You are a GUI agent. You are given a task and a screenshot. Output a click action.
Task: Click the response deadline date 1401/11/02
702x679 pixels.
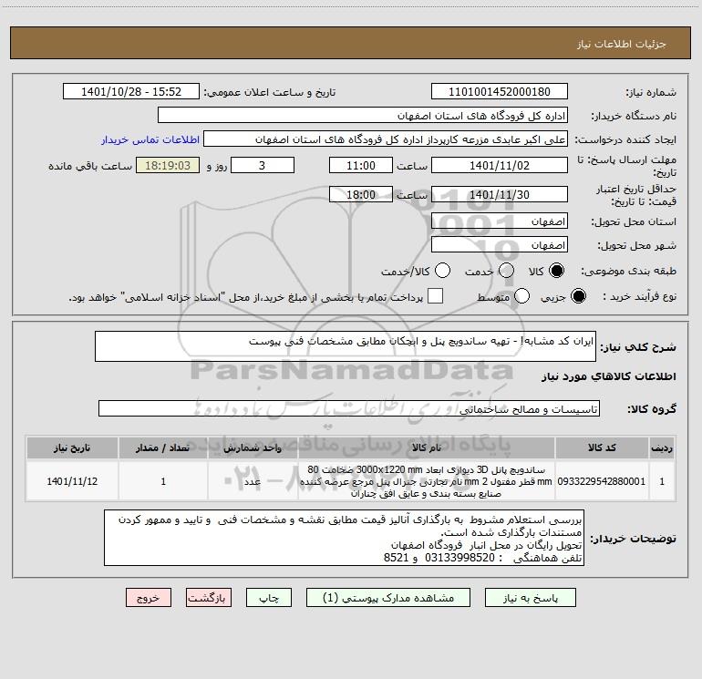[x=500, y=165]
